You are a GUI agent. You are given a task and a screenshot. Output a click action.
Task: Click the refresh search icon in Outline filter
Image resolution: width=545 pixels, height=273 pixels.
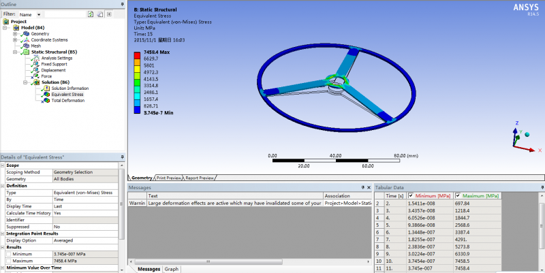[91, 14]
